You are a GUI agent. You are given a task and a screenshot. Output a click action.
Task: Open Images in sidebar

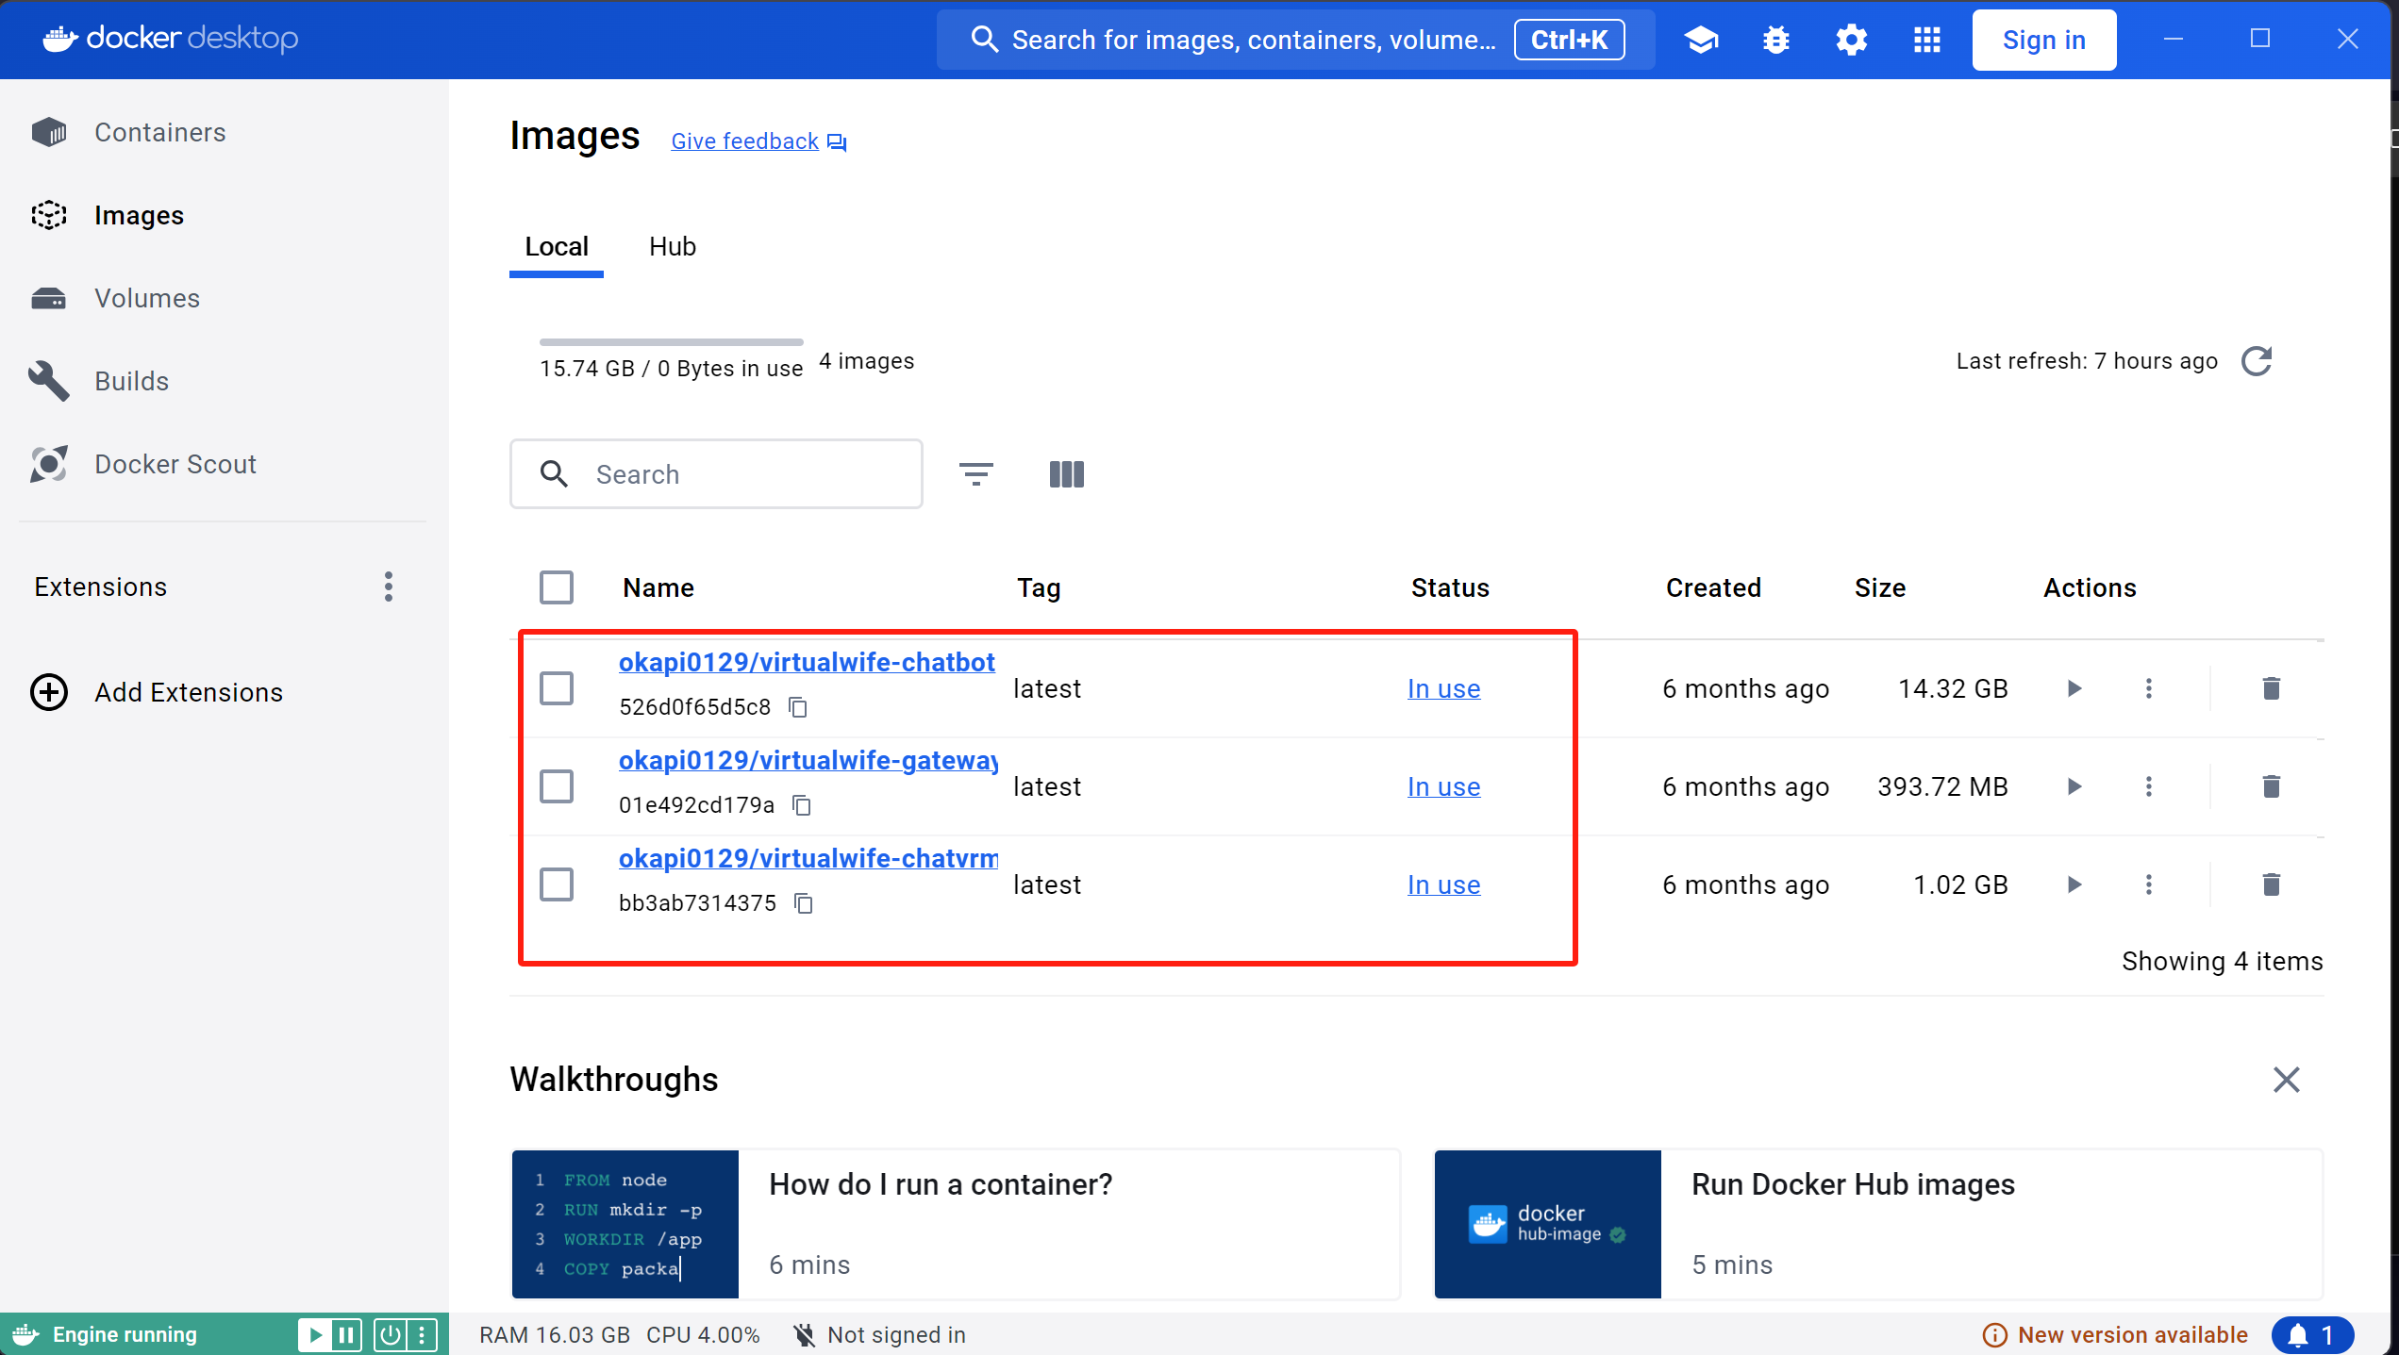pos(225,215)
